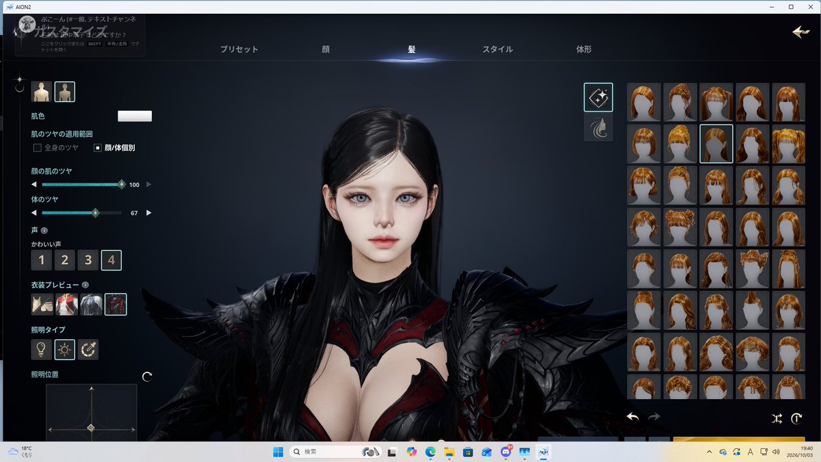821x462 pixels.
Task: Increase 体のツヤ with the right arrow
Action: [149, 213]
